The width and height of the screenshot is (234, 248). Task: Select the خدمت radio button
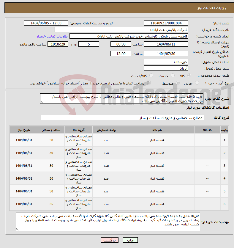tap(173, 76)
